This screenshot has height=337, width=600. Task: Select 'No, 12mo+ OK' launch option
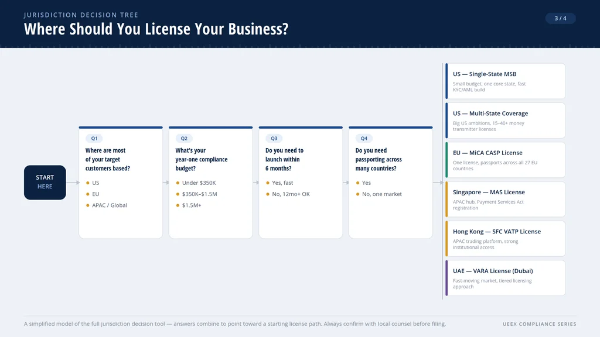[x=288, y=194]
